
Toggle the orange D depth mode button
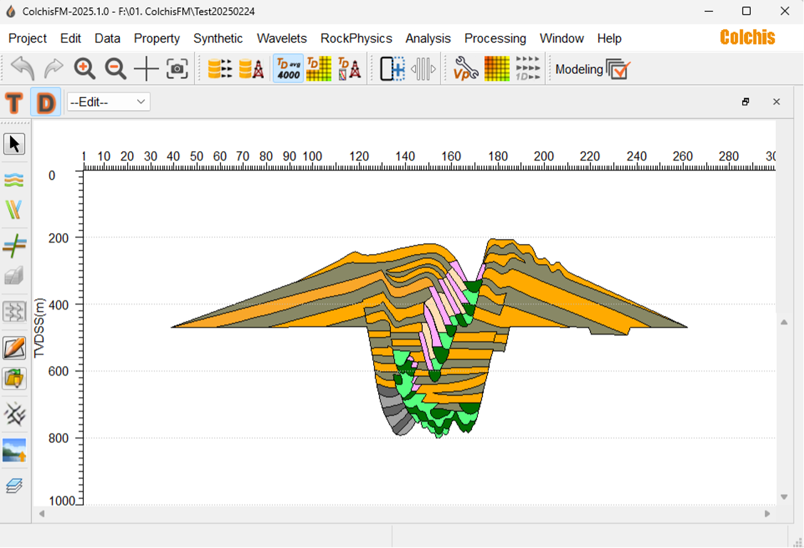46,102
